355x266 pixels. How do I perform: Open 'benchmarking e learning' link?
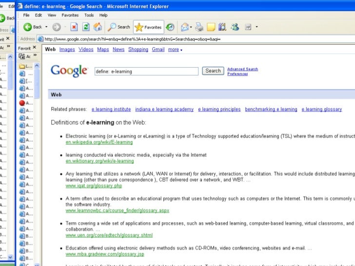click(x=271, y=109)
